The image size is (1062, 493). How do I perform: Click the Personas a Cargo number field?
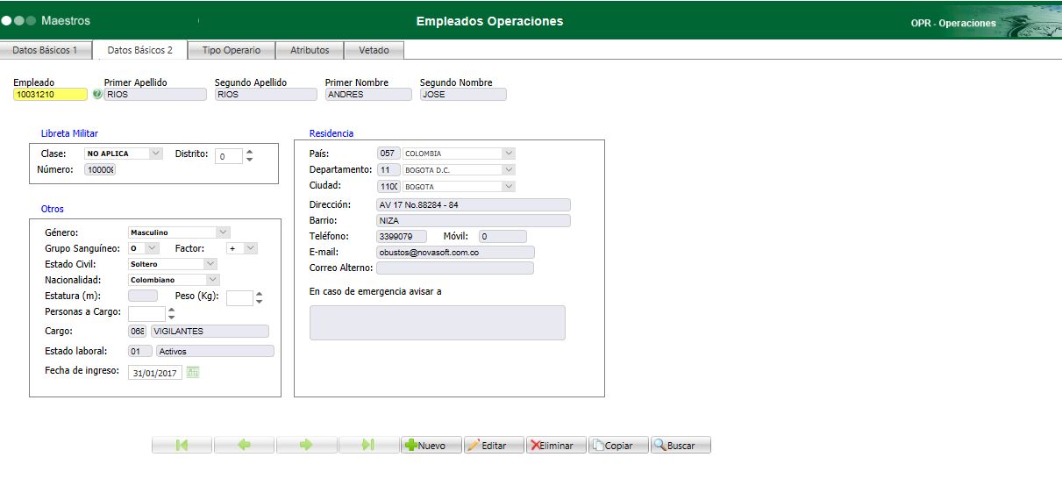pyautogui.click(x=146, y=314)
